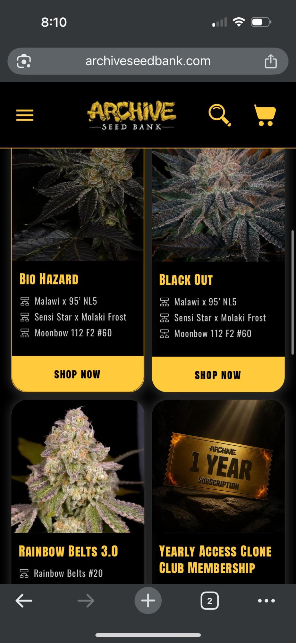Open tab switcher showing 2 tabs
Viewport: 296px width, 643px height.
pos(209,600)
